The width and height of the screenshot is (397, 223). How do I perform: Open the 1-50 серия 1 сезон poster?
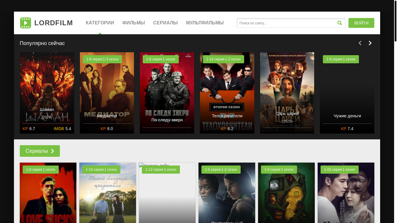(346, 193)
